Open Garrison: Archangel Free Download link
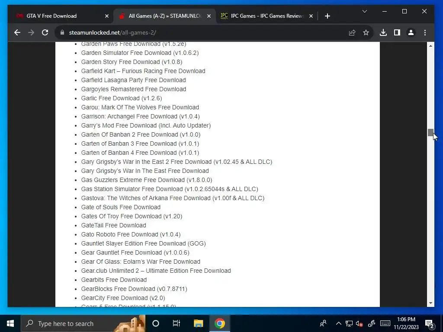Image resolution: width=443 pixels, height=332 pixels. pyautogui.click(x=141, y=116)
